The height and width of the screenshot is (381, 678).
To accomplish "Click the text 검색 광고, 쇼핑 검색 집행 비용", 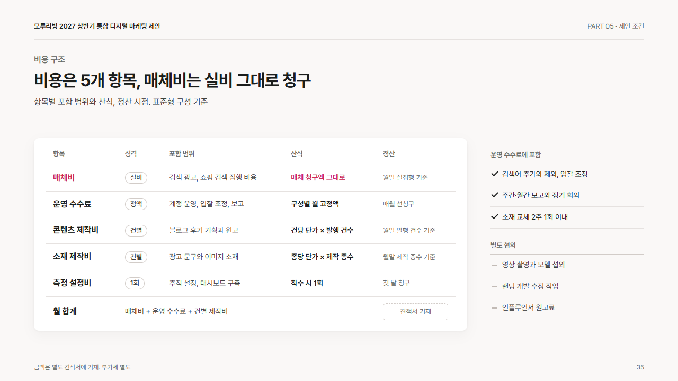I will 213,177.
